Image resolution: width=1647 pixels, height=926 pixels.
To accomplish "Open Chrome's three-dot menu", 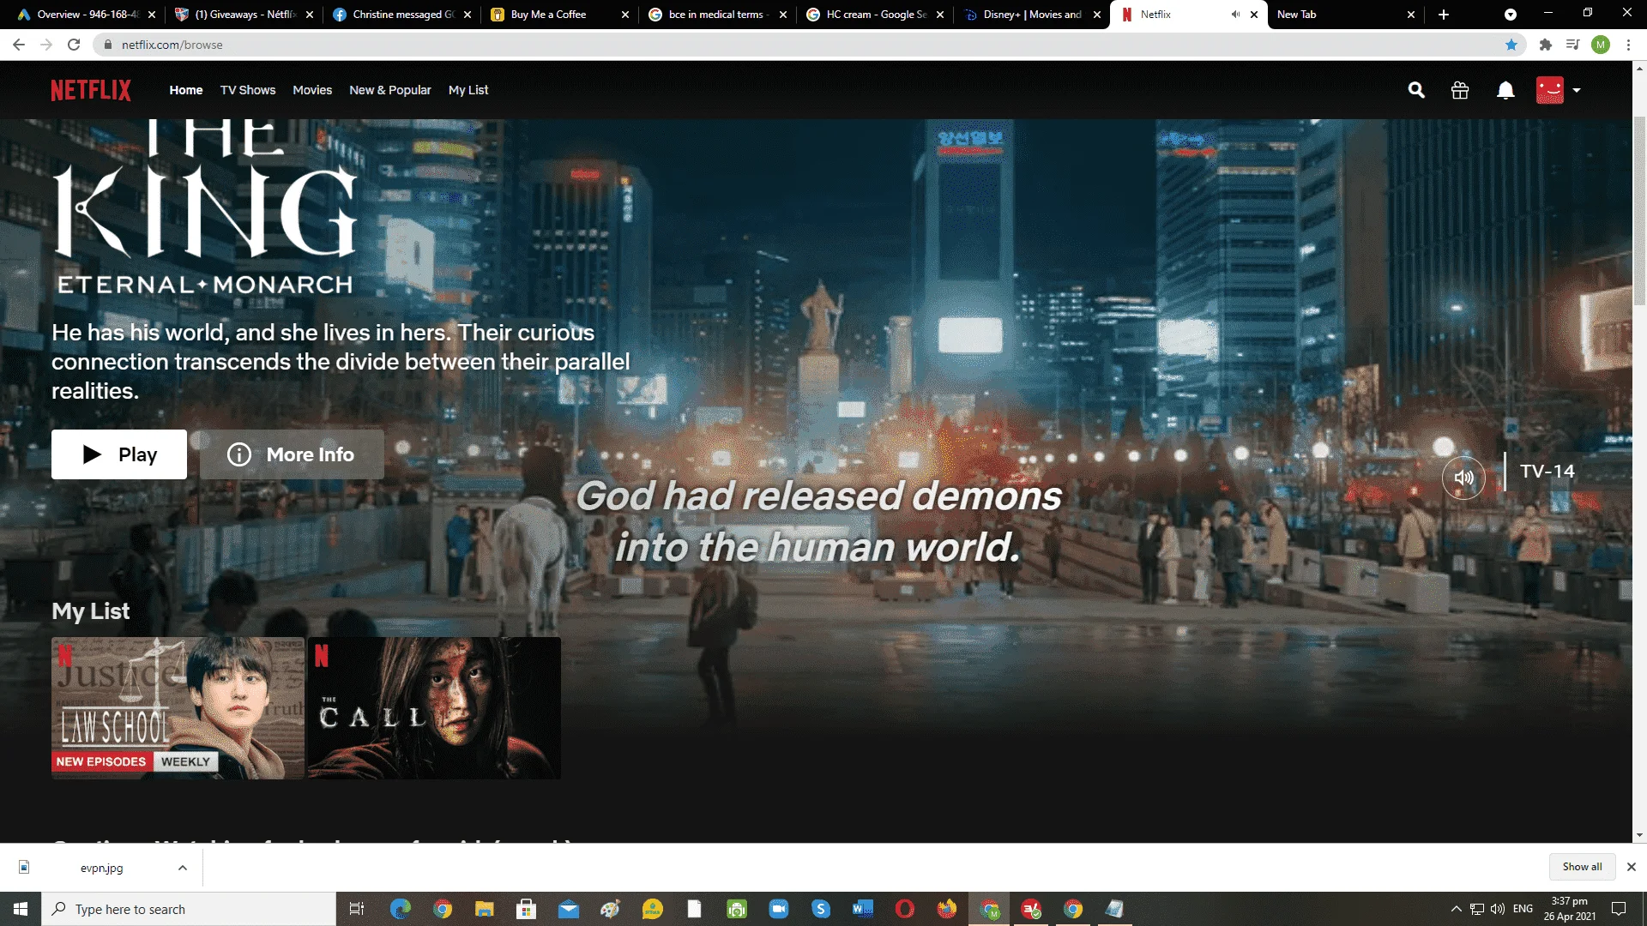I will [x=1628, y=45].
